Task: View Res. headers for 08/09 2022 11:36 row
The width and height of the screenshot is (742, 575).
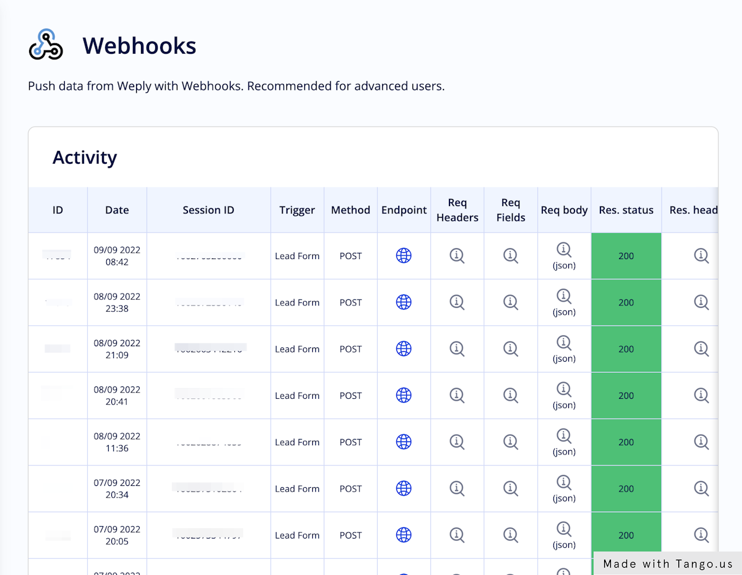Action: click(701, 442)
